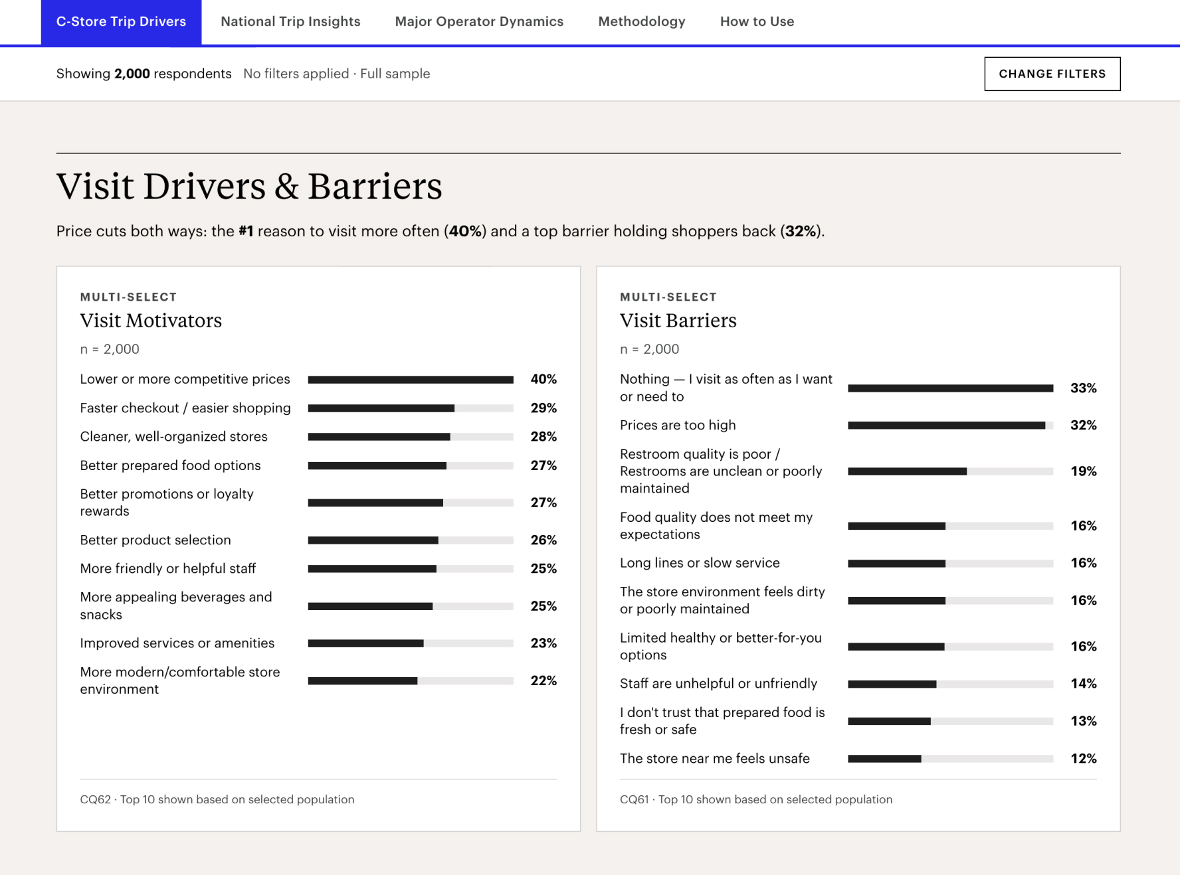Click 'More appealing beverages and snacks' label
Image resolution: width=1180 pixels, height=875 pixels.
(x=176, y=606)
